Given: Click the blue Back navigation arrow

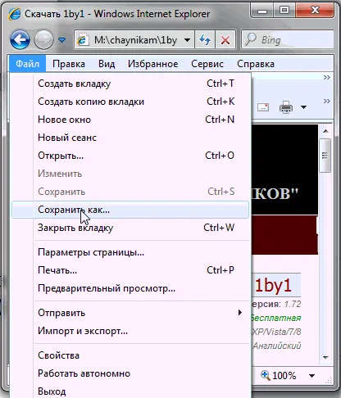Looking at the screenshot, I should [x=20, y=40].
